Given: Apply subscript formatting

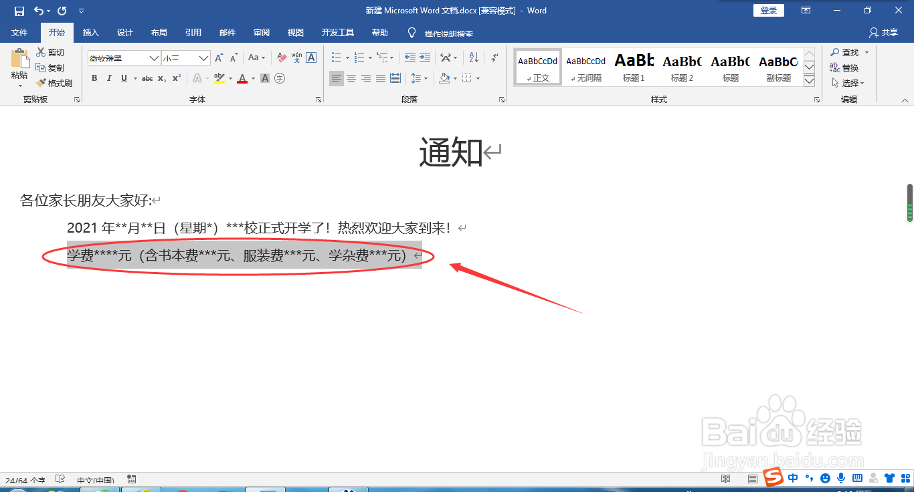Looking at the screenshot, I should [x=162, y=78].
